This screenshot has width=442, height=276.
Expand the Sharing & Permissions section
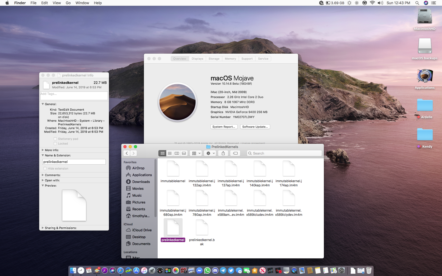(43, 228)
